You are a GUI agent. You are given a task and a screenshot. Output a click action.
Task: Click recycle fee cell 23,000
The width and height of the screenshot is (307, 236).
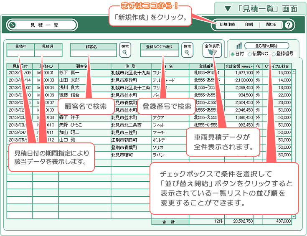277,103
